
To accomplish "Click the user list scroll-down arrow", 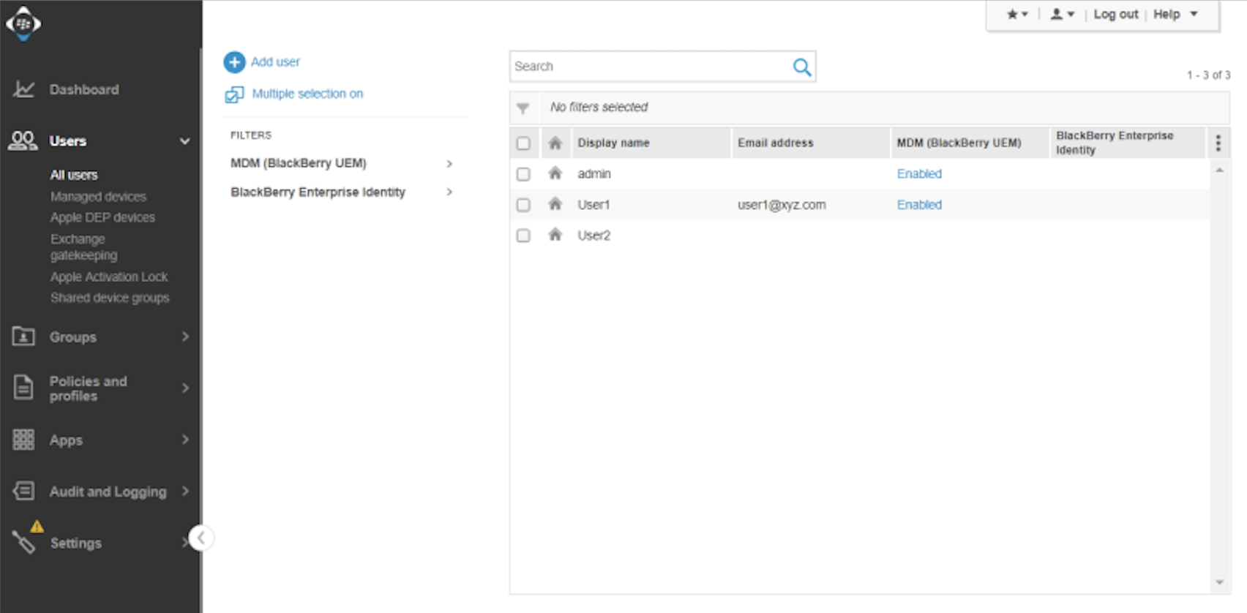I will tap(1219, 582).
